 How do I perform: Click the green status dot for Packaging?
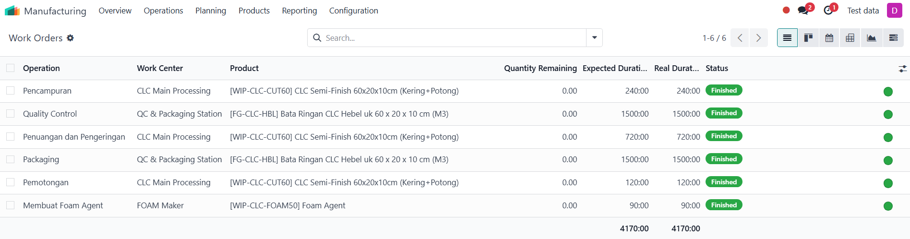pos(888,160)
